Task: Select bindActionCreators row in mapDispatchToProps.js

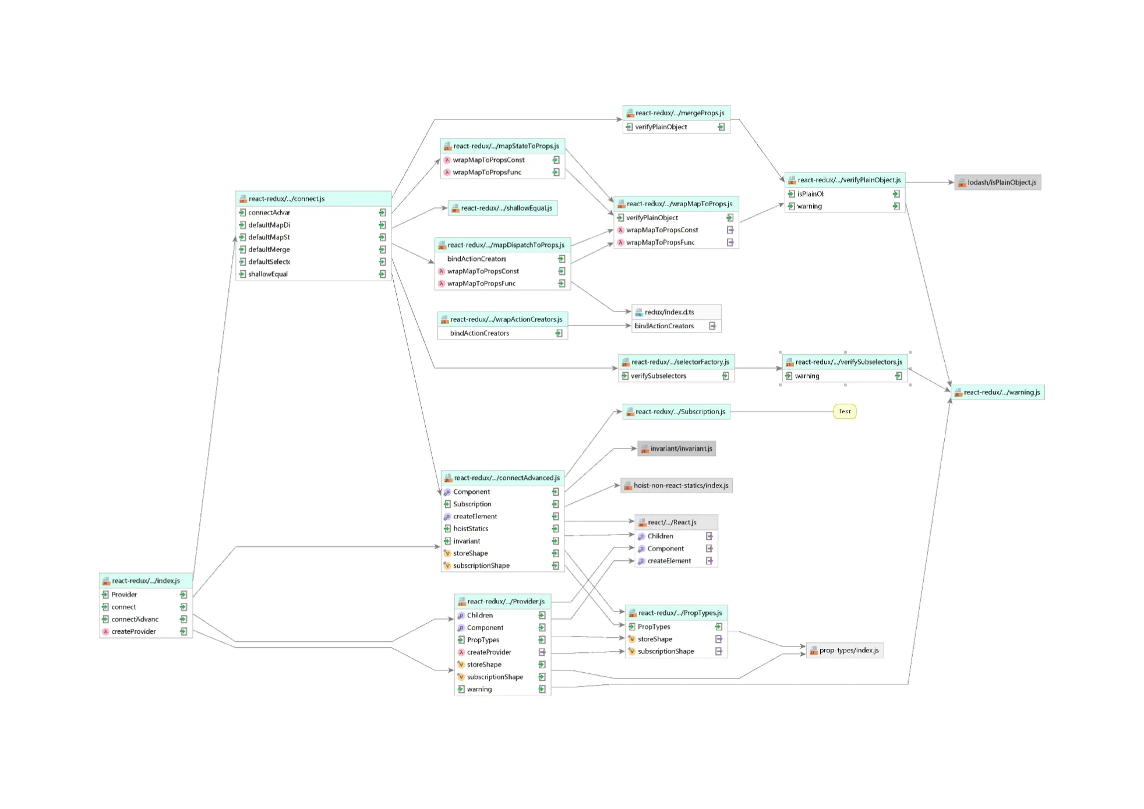Action: (x=503, y=259)
